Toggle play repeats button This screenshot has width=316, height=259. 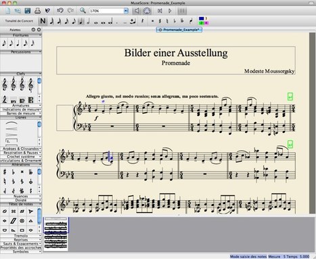(182, 11)
